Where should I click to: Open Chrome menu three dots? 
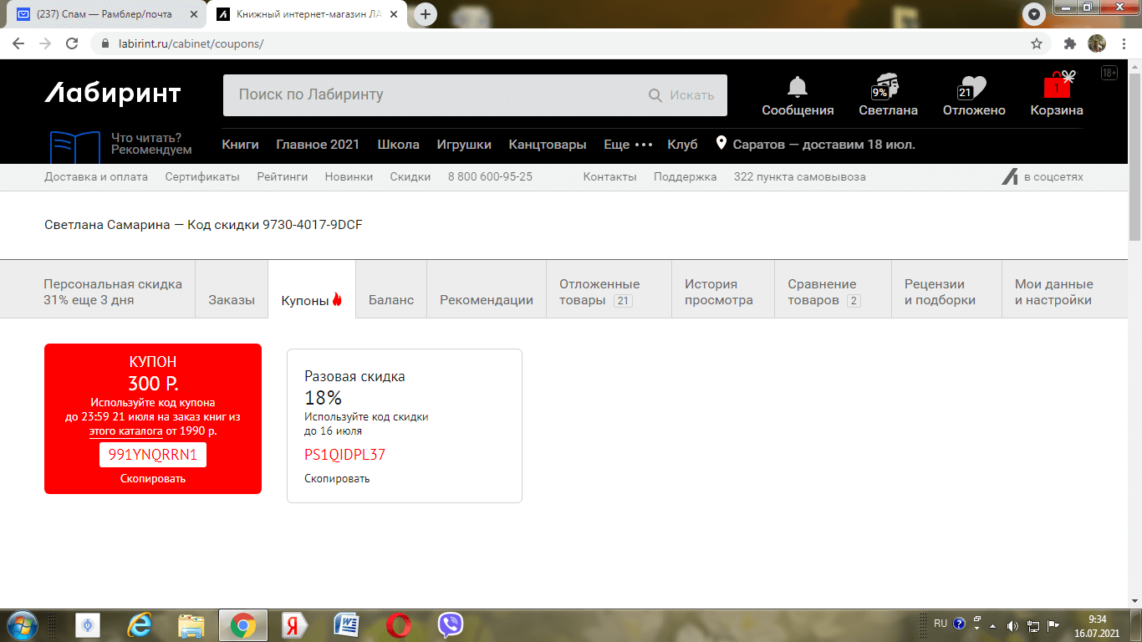point(1124,43)
